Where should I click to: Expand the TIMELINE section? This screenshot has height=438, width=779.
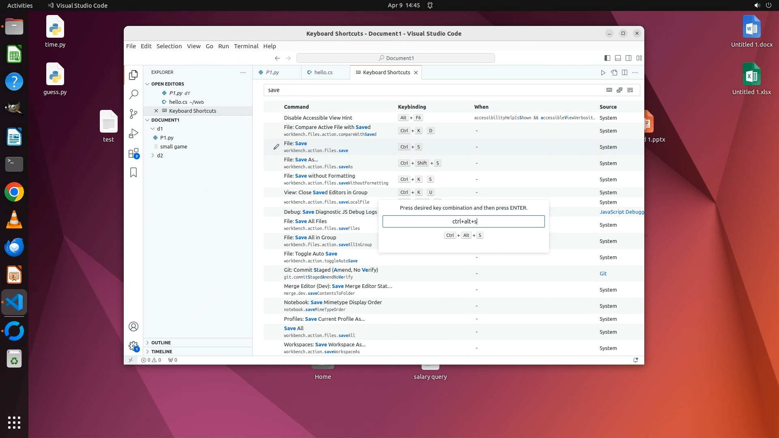(x=161, y=352)
